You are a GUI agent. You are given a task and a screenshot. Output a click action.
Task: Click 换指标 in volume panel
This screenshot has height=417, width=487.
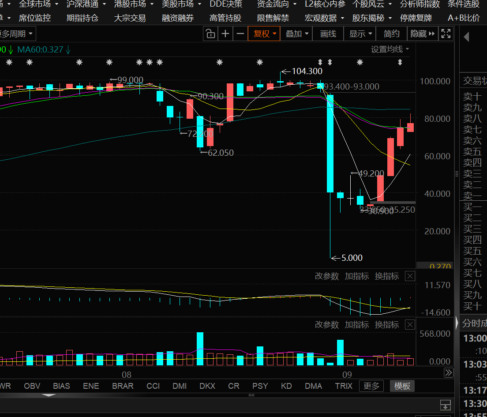[387, 325]
